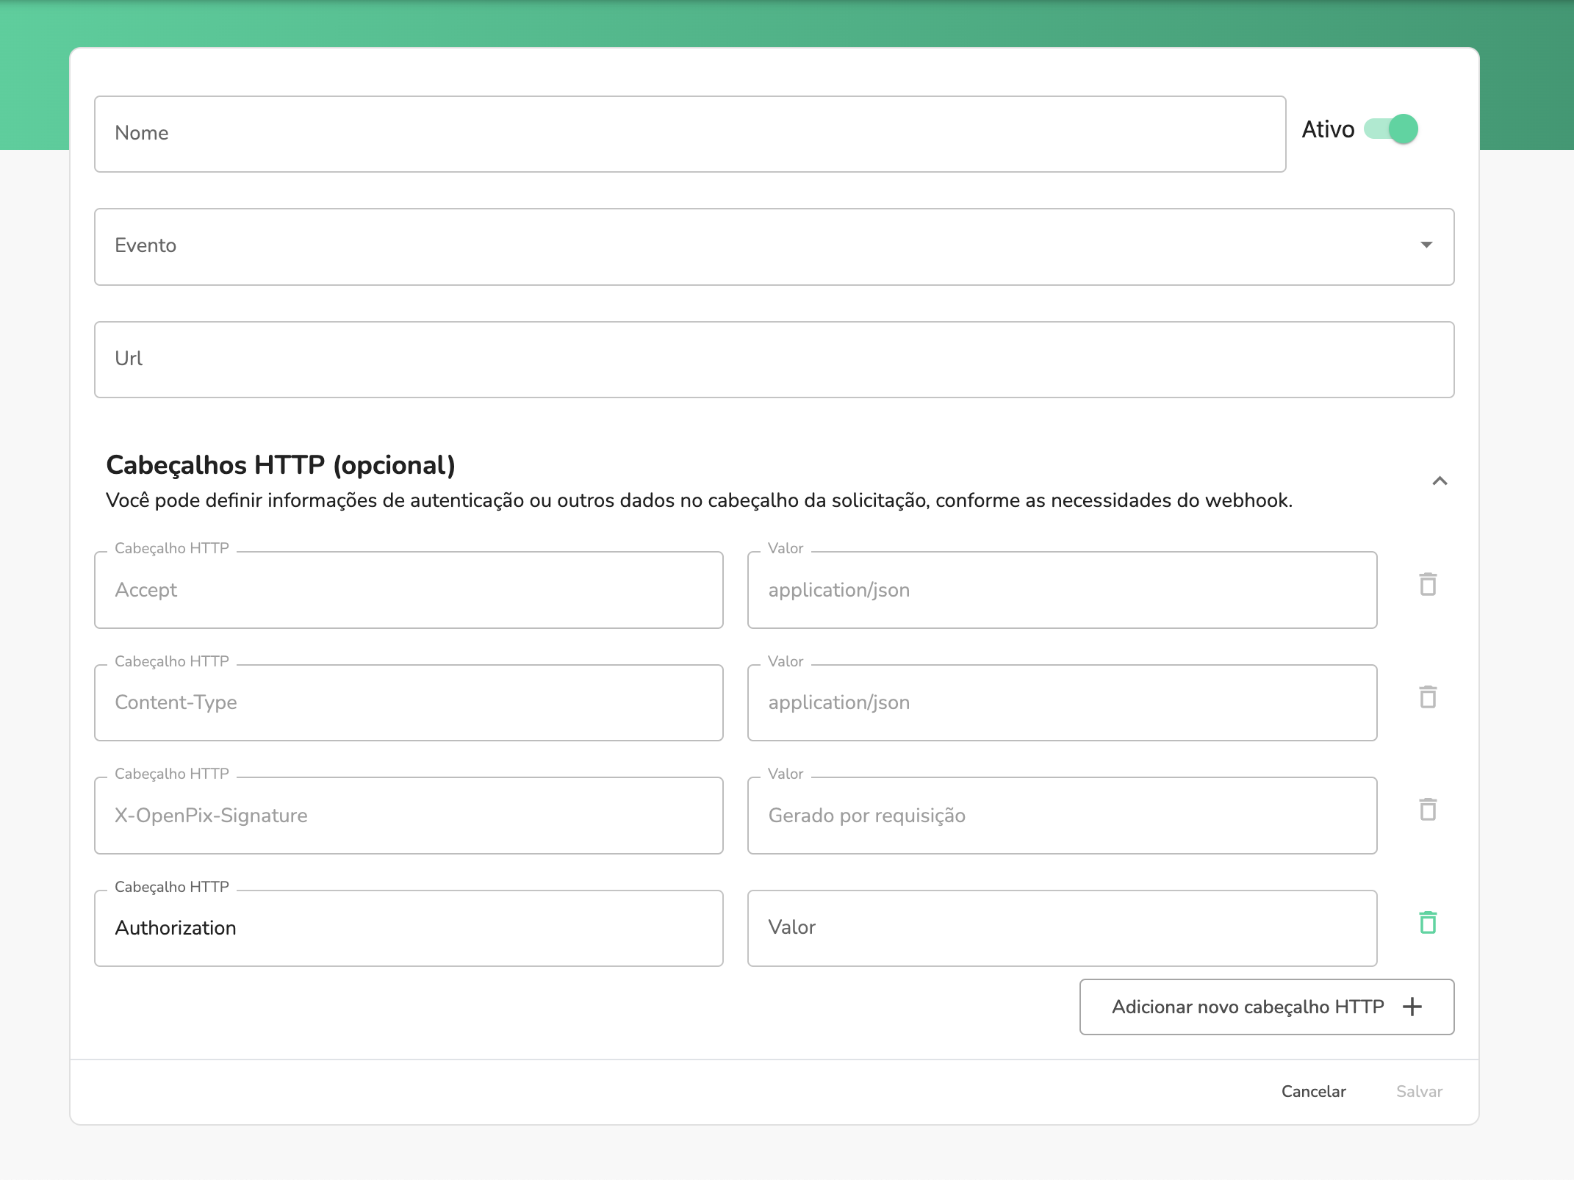Select the Evento event type dropdown
The width and height of the screenshot is (1574, 1180).
coord(775,245)
